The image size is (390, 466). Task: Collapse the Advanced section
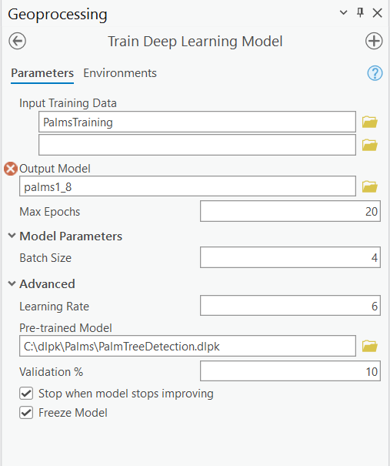pos(12,283)
